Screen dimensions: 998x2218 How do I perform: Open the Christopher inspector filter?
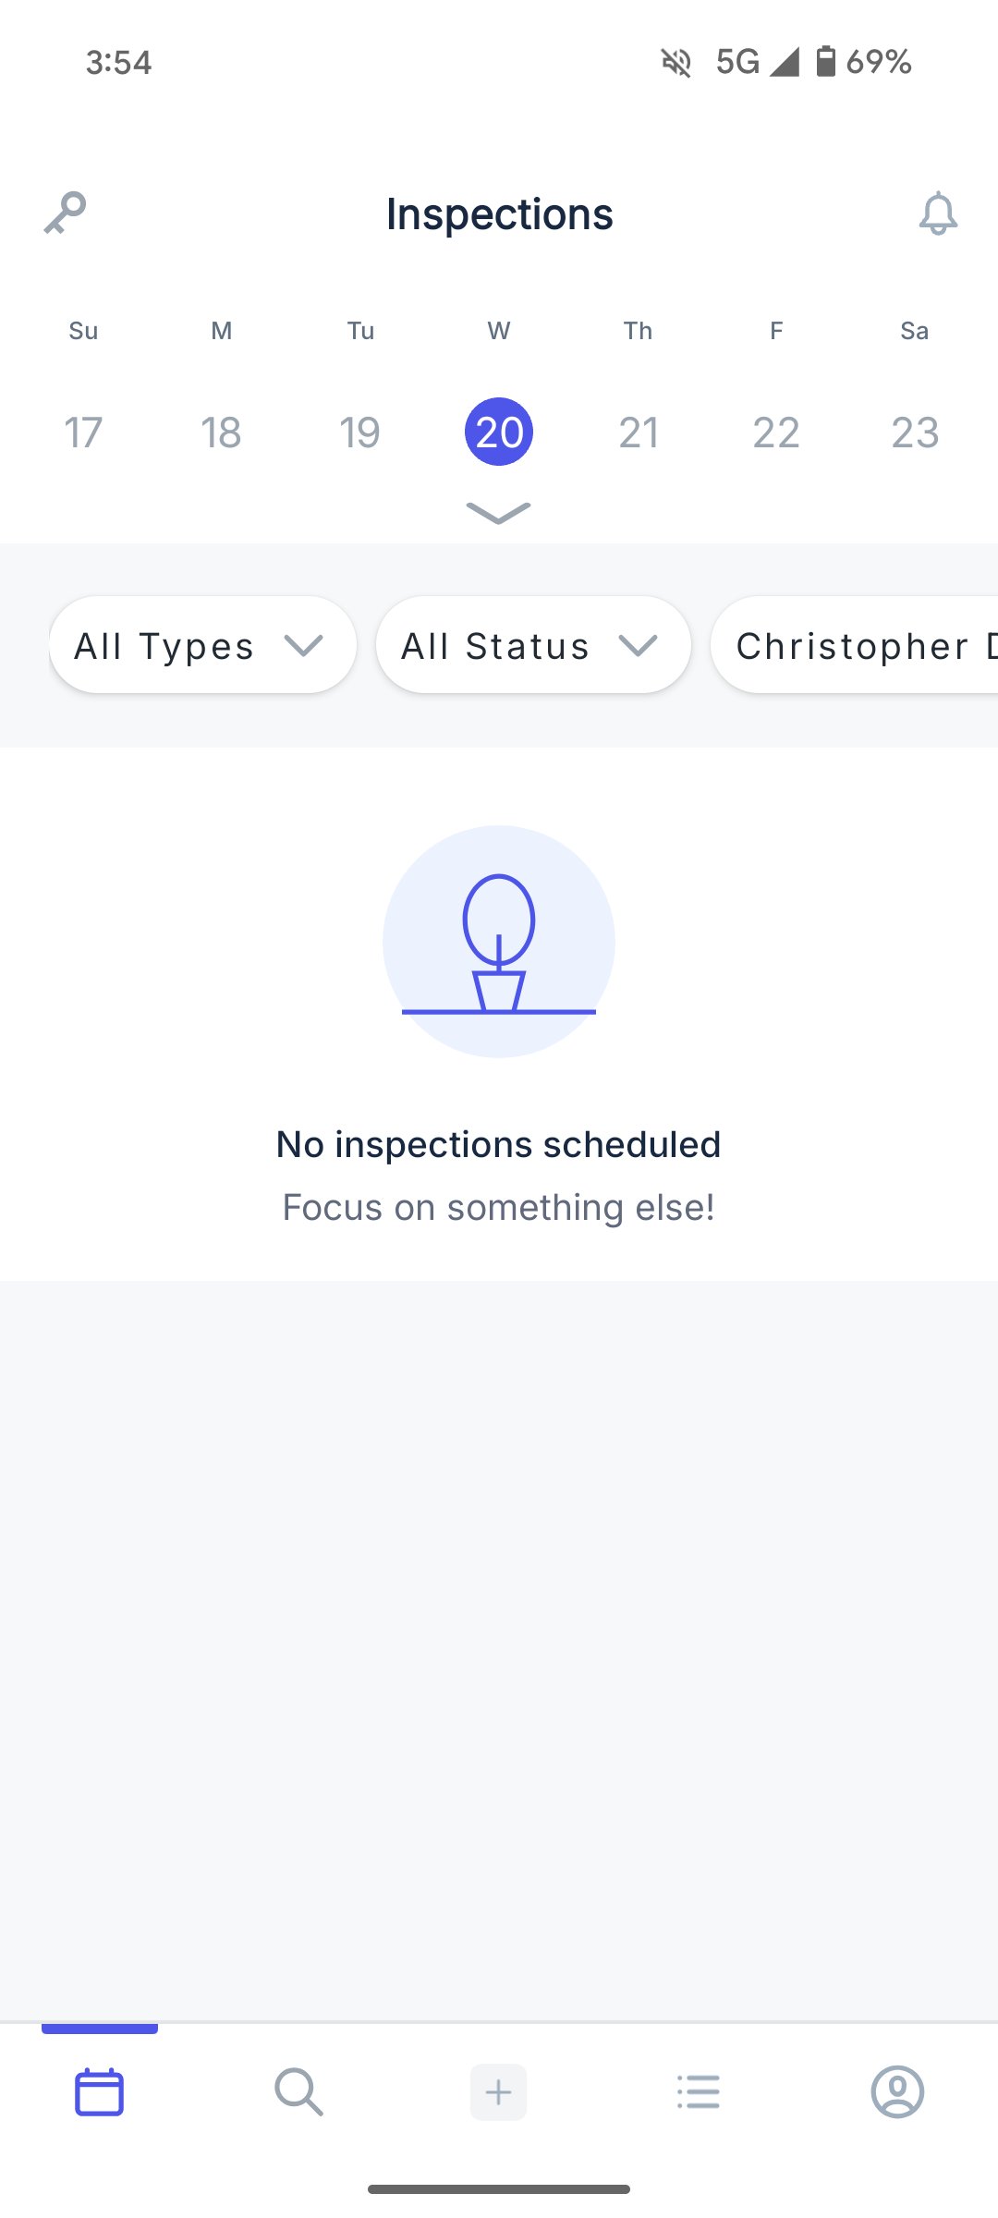[x=855, y=645]
